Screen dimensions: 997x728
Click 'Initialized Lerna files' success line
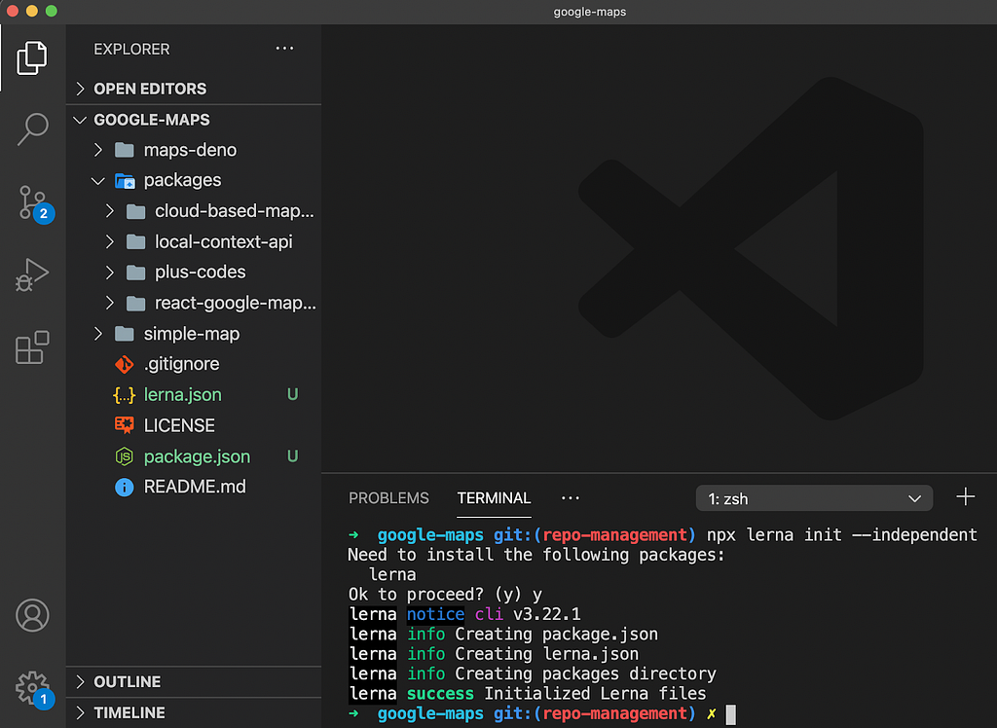595,693
